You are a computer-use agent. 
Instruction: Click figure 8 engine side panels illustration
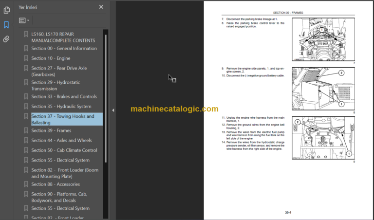(323, 89)
